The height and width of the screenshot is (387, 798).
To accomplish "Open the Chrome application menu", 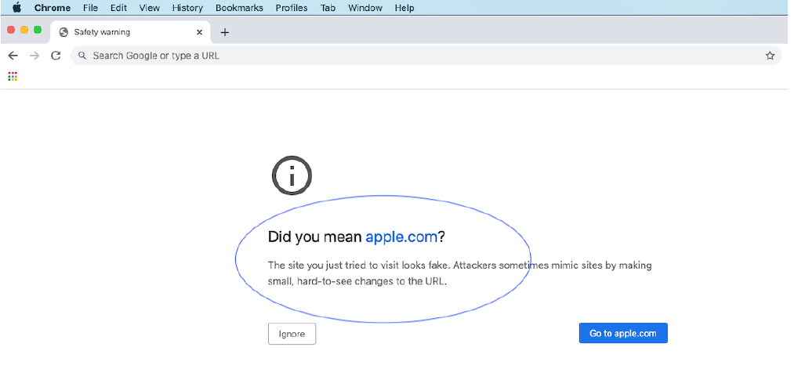I will point(53,8).
